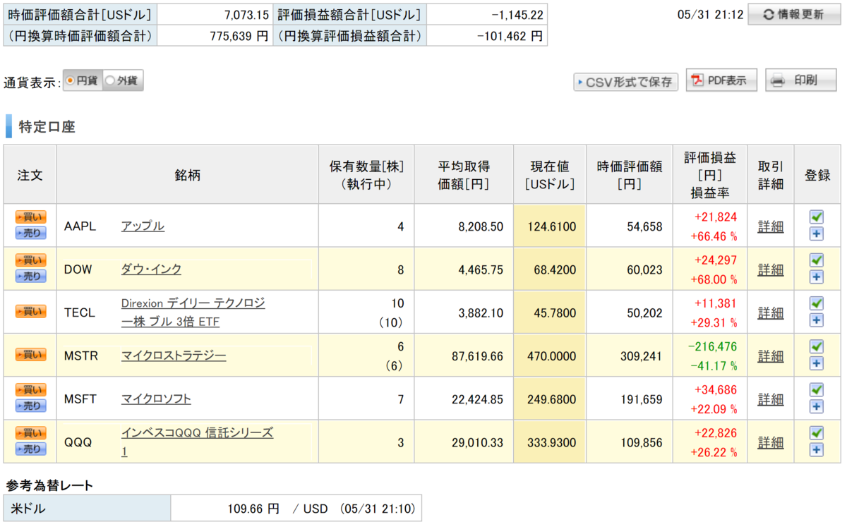
Task: Click the 109.66 円 exchange rate value
Action: pos(253,509)
